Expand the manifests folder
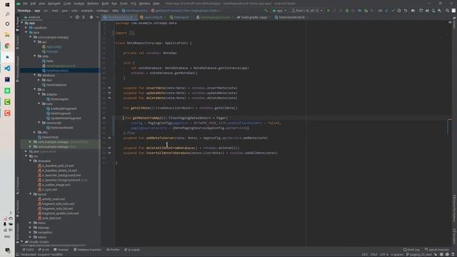 [x=26, y=28]
